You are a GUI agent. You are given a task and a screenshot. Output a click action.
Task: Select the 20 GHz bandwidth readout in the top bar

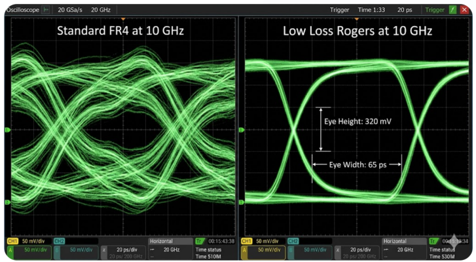click(x=101, y=10)
